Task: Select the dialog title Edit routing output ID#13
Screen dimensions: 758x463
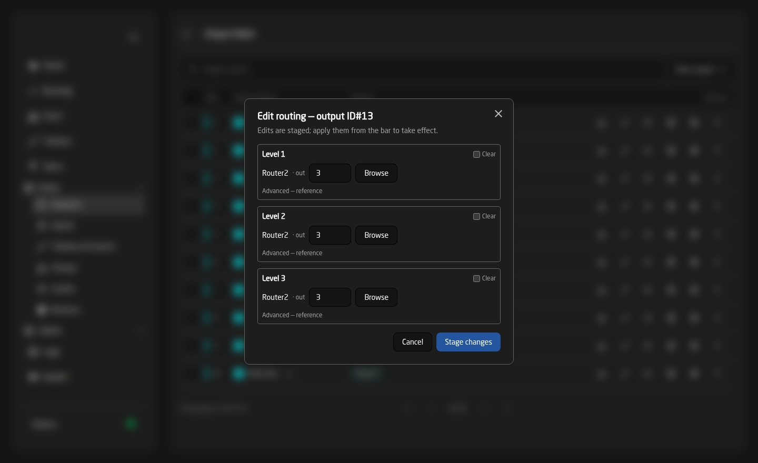Action: click(315, 116)
